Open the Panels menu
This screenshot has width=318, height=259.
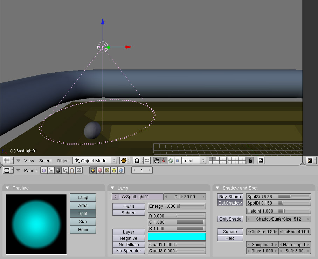(30, 170)
